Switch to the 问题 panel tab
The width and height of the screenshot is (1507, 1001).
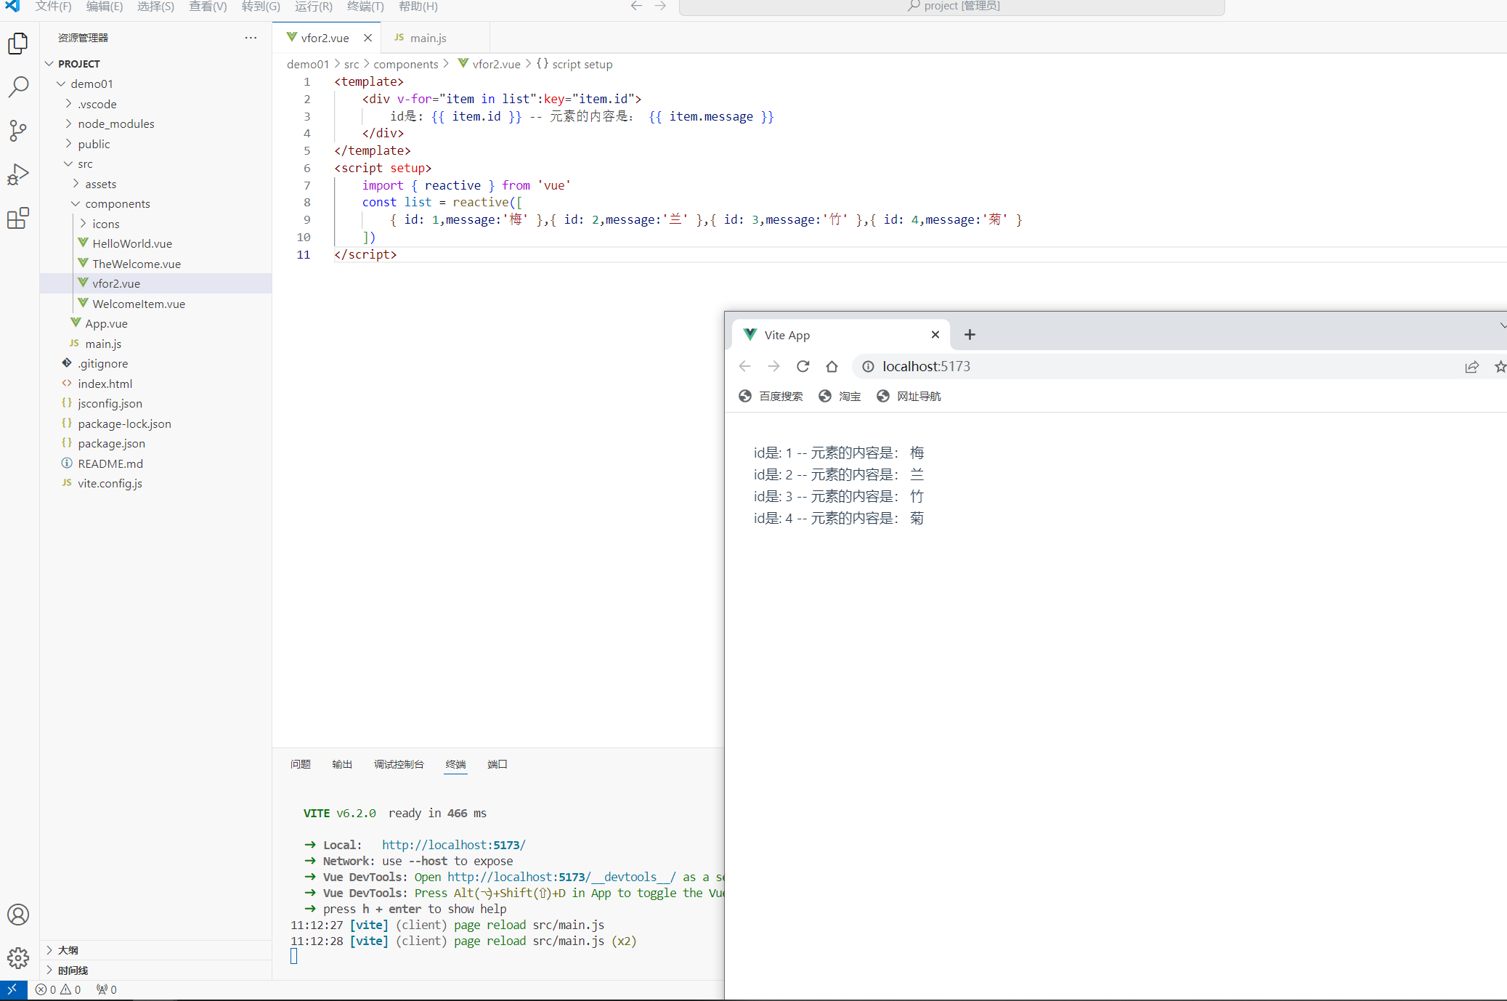pos(301,764)
